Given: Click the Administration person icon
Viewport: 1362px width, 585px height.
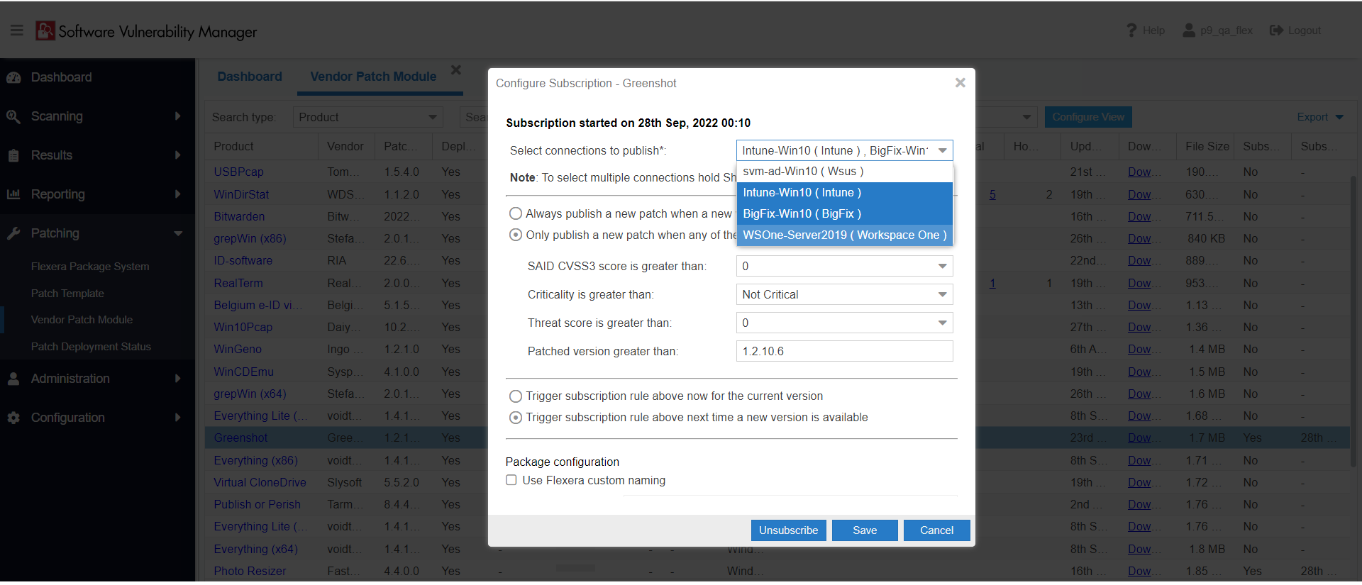Looking at the screenshot, I should (13, 379).
